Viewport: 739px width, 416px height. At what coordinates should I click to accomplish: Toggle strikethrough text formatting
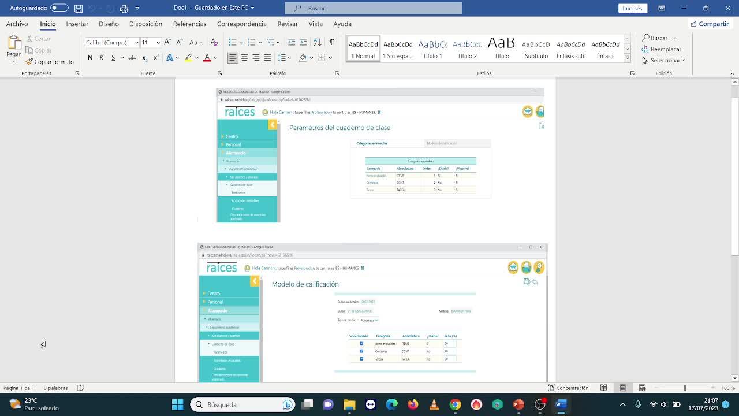coord(132,58)
